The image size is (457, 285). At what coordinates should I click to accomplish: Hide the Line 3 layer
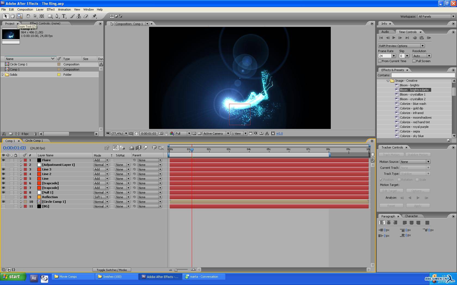point(3,169)
